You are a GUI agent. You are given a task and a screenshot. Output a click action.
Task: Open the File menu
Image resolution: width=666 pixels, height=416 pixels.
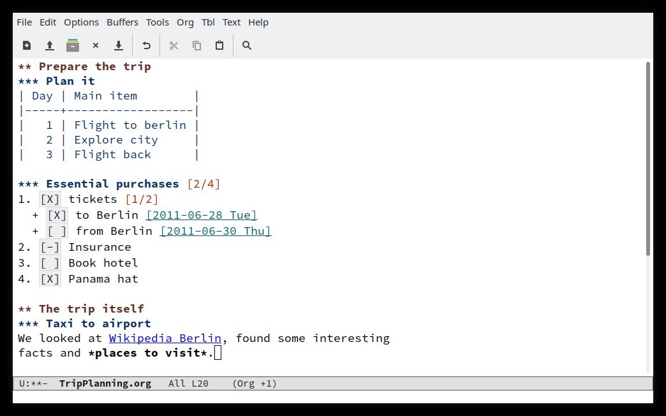[x=24, y=22]
